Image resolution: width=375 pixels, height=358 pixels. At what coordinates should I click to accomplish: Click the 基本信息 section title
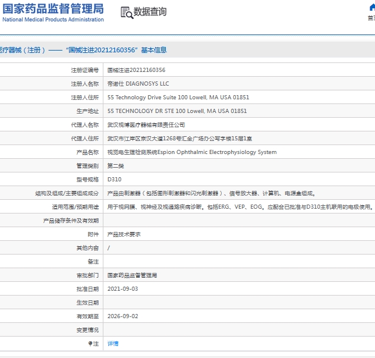pos(154,50)
